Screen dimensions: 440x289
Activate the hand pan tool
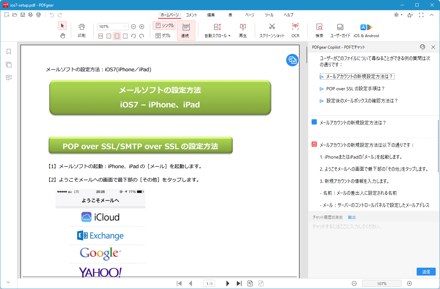click(62, 36)
